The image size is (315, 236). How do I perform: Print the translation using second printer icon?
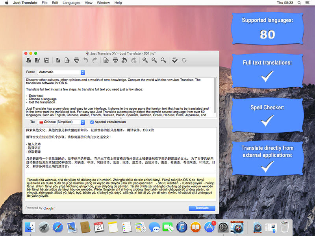(x=115, y=60)
